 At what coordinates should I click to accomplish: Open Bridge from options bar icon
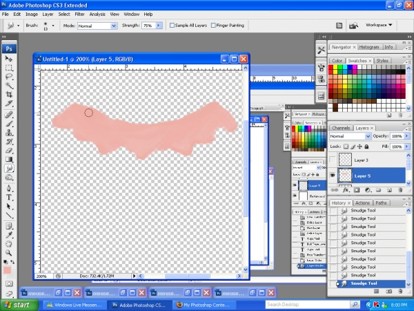353,26
